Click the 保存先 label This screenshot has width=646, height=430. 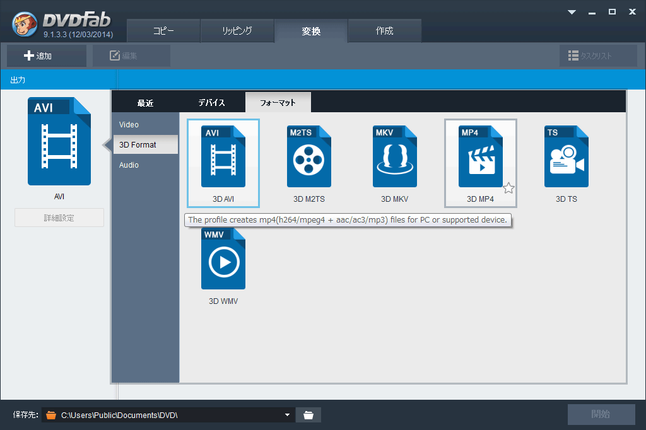(25, 415)
